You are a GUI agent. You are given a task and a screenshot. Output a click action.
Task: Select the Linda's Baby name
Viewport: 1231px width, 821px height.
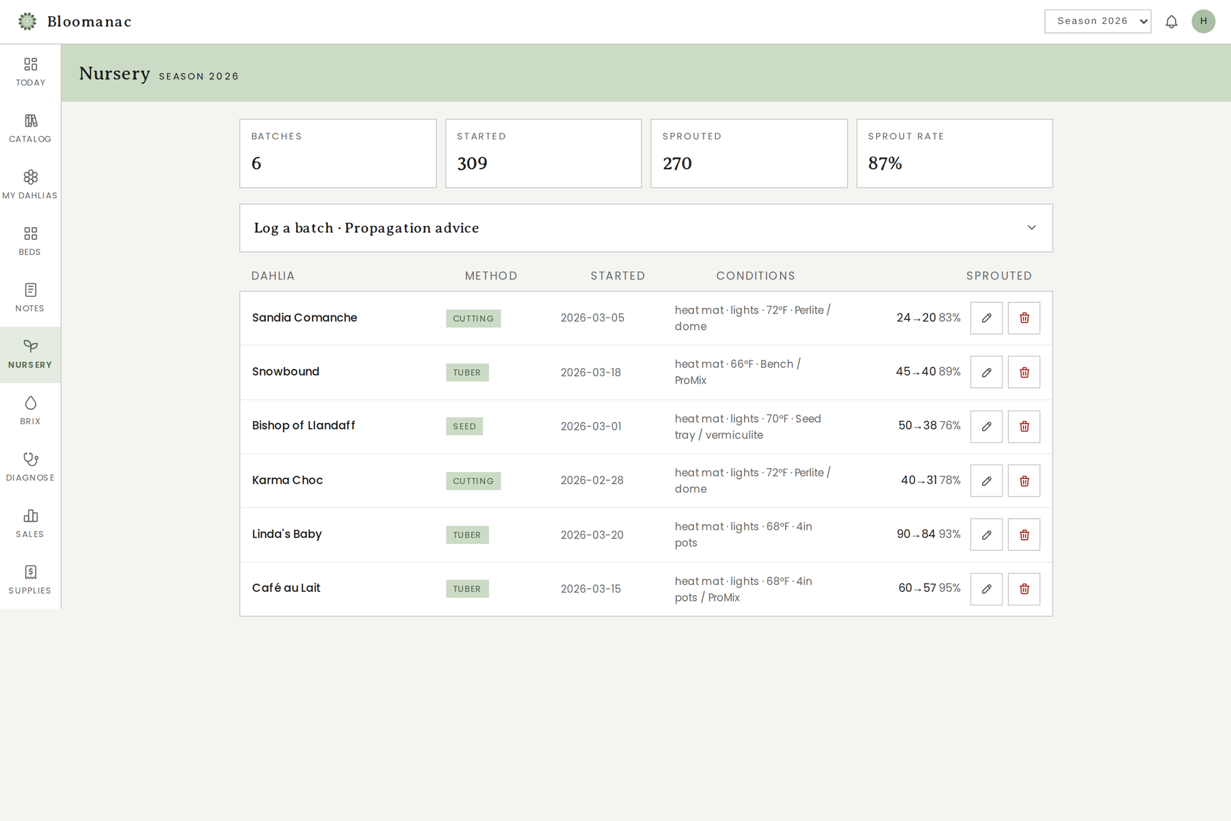(287, 534)
